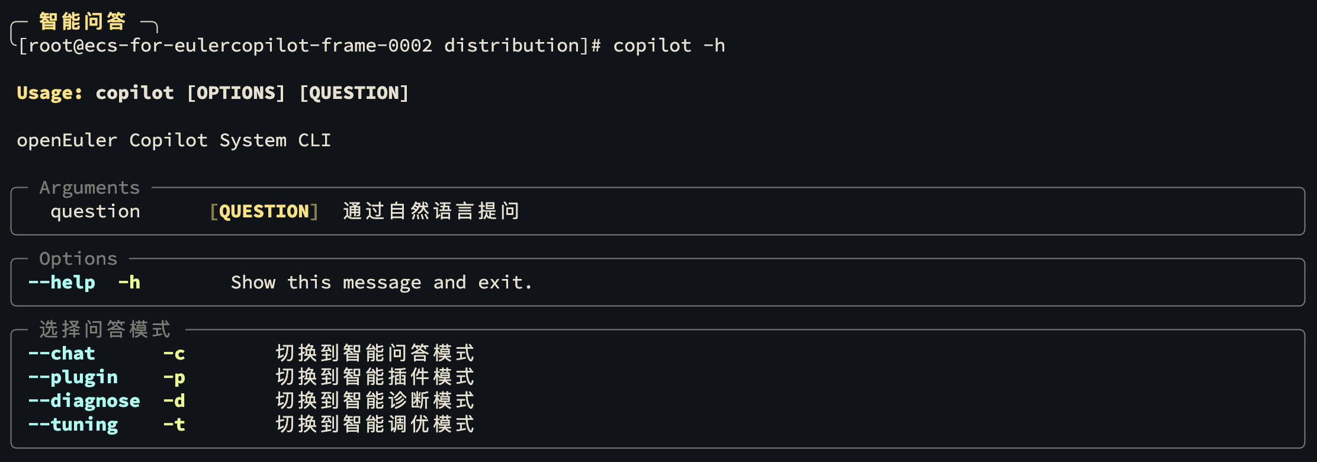The image size is (1317, 462).
Task: Click the 智能问答 panel title
Action: (x=82, y=21)
